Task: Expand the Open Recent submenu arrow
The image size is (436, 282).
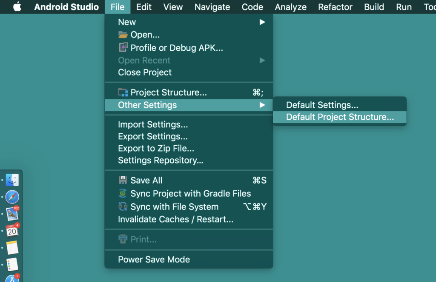Action: point(262,60)
